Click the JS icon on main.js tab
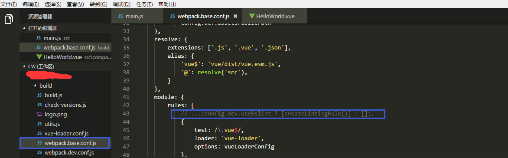 point(120,16)
